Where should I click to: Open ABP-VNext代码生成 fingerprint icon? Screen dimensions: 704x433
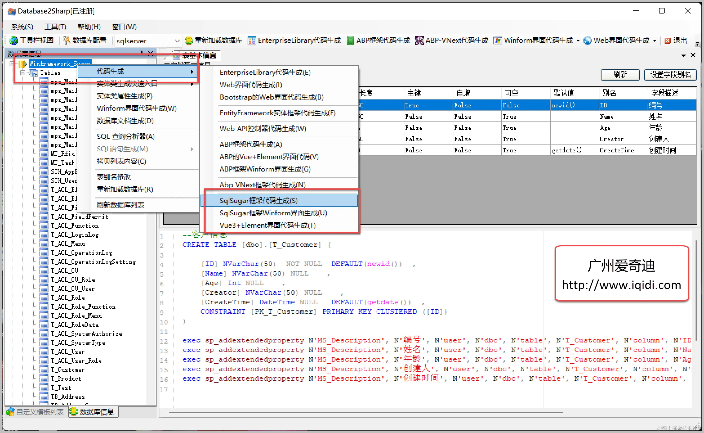[x=419, y=41]
